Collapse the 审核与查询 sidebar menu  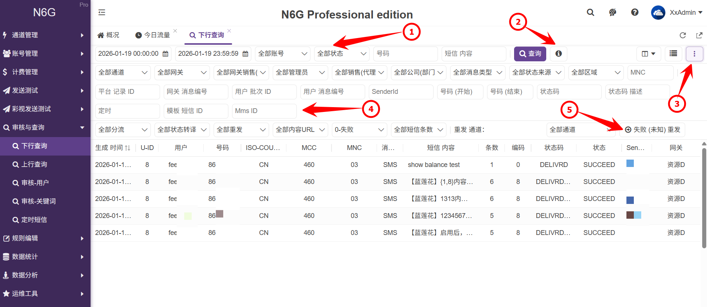click(x=45, y=127)
